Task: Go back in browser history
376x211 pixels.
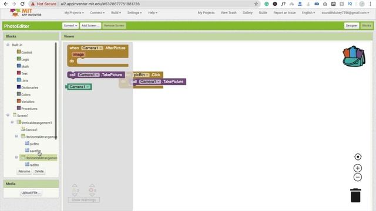Action: click(x=6, y=4)
